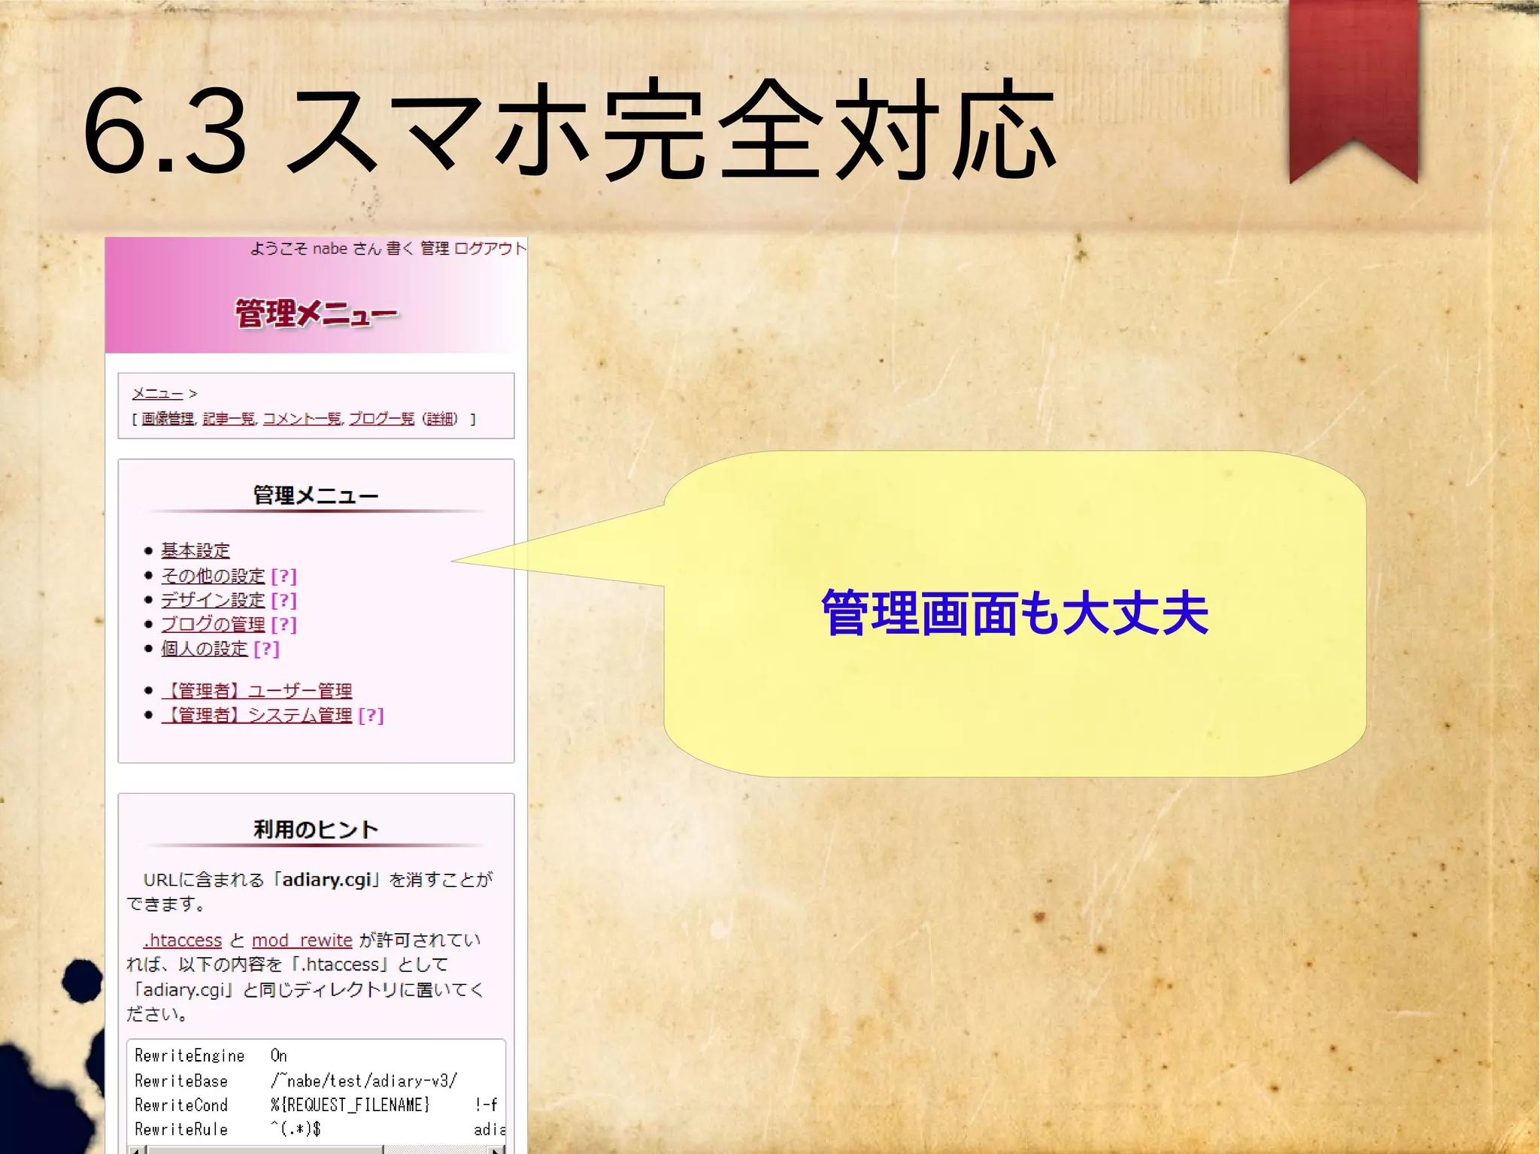Click the 書く link in the header

tap(400, 248)
